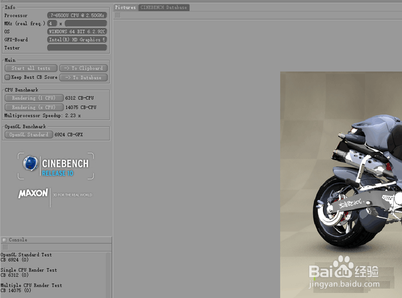Click the MHz multiplier field showing 4
This screenshot has height=298, width=402.
tap(52, 24)
